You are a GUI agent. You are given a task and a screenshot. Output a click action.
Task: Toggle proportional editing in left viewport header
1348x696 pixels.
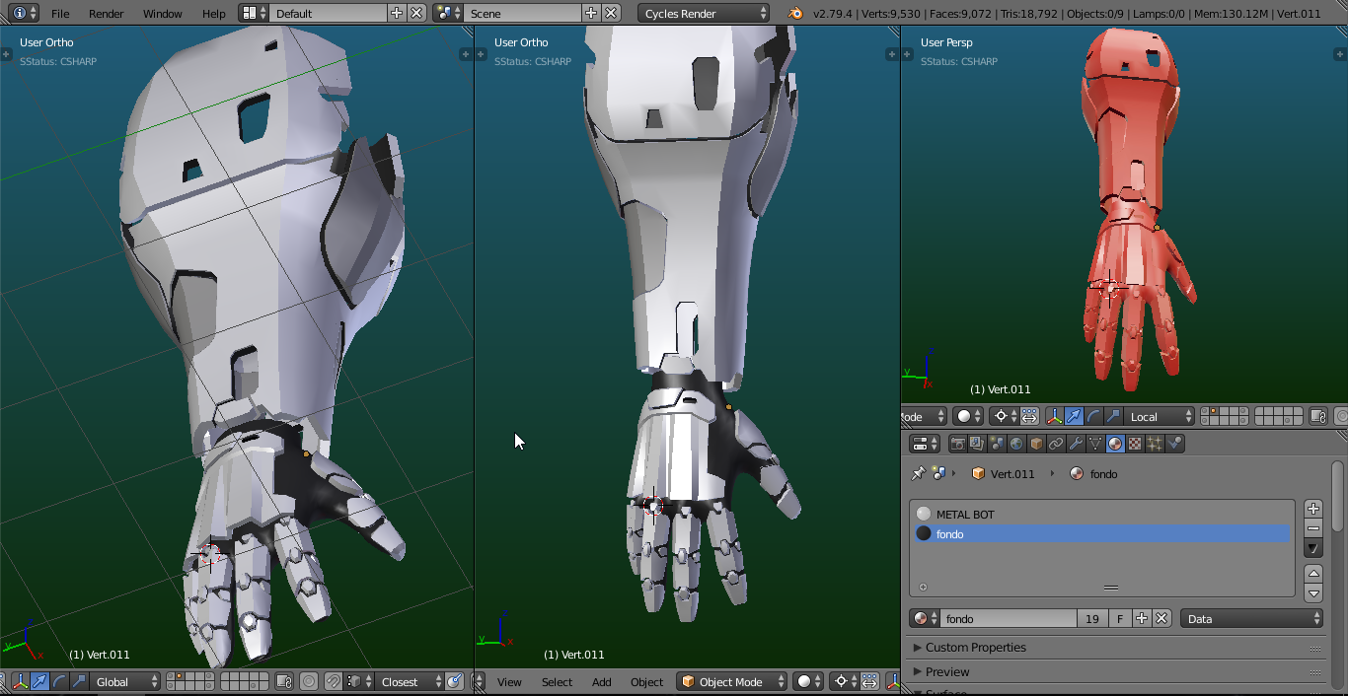pyautogui.click(x=309, y=681)
